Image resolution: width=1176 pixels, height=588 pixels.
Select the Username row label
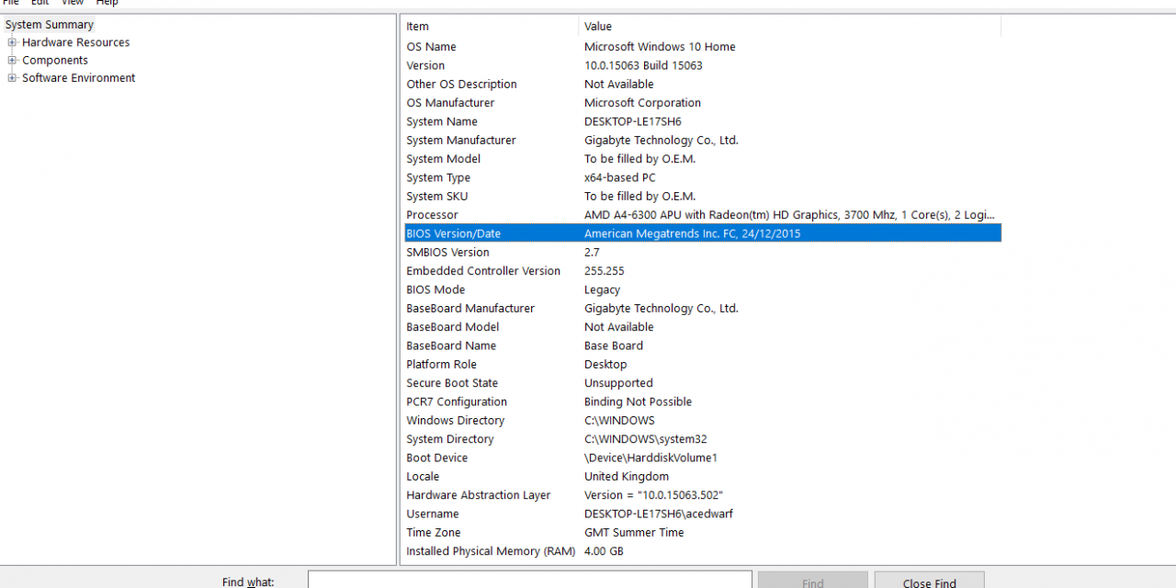433,514
